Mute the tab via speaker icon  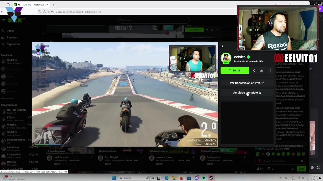pyautogui.click(x=19, y=5)
